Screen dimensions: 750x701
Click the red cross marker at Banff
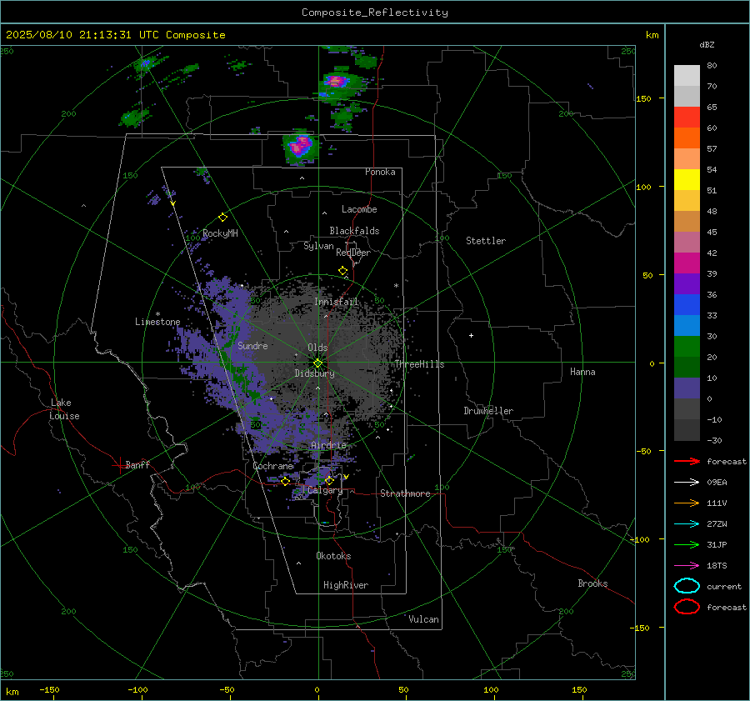(x=119, y=465)
